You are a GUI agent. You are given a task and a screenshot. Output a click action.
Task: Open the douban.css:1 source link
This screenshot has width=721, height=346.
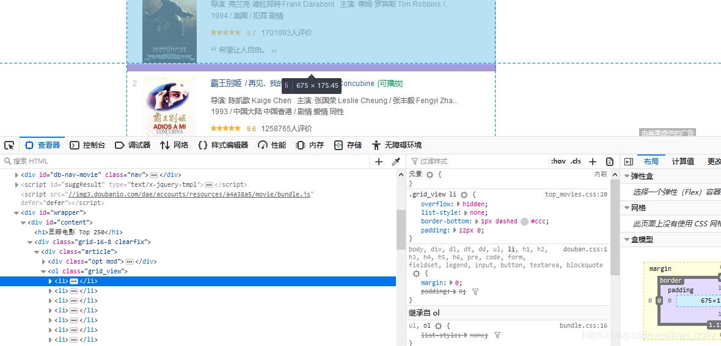coord(585,250)
